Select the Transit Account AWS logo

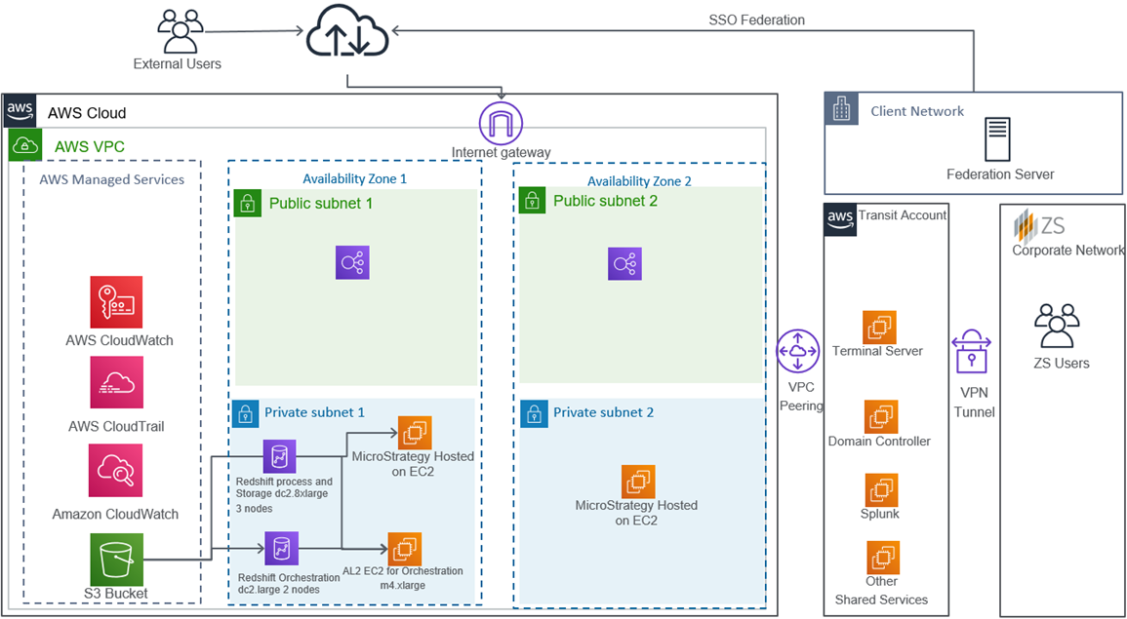pyautogui.click(x=839, y=218)
